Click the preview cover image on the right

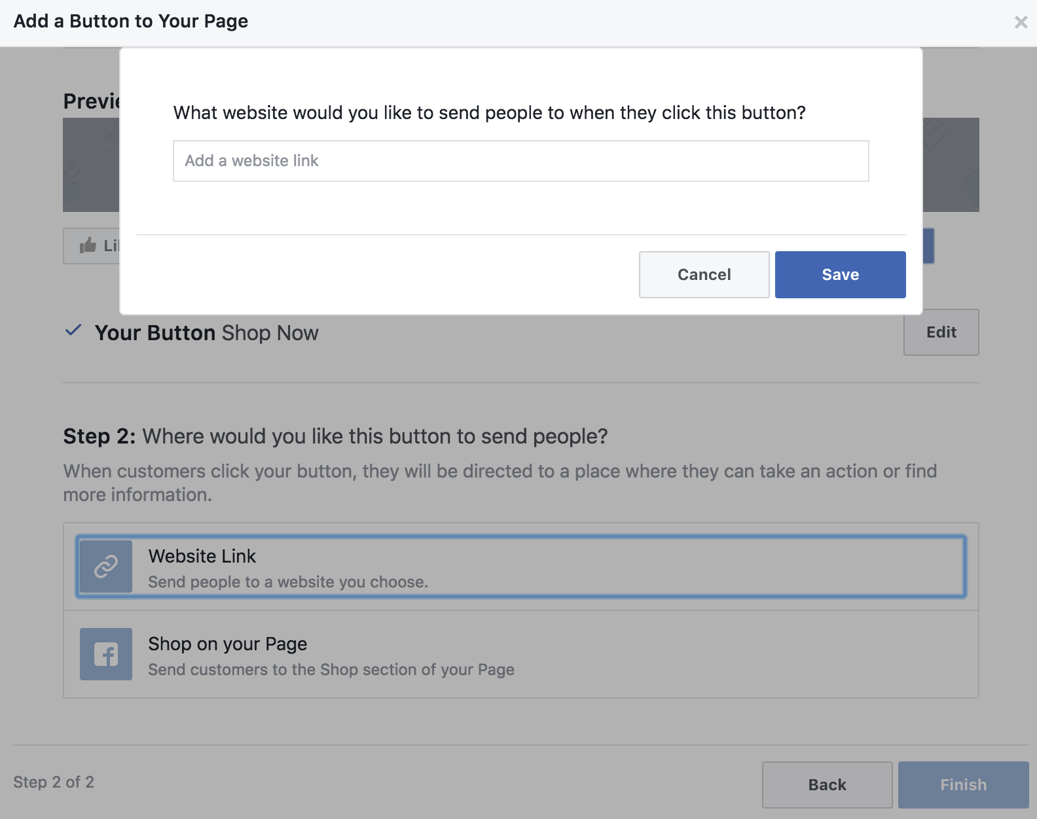[951, 165]
